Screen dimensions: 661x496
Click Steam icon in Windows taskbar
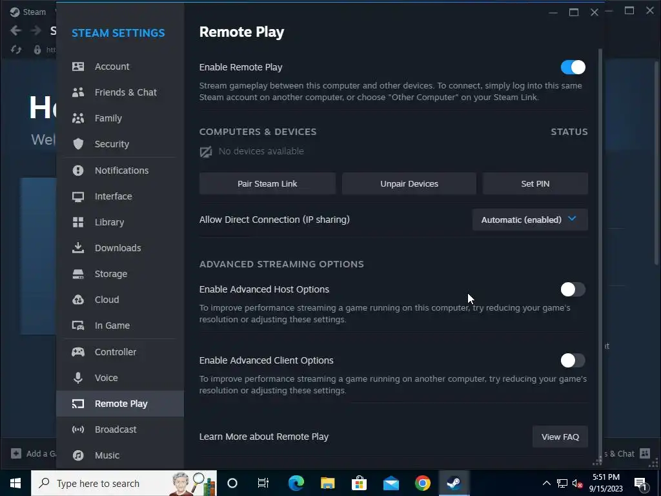point(454,483)
